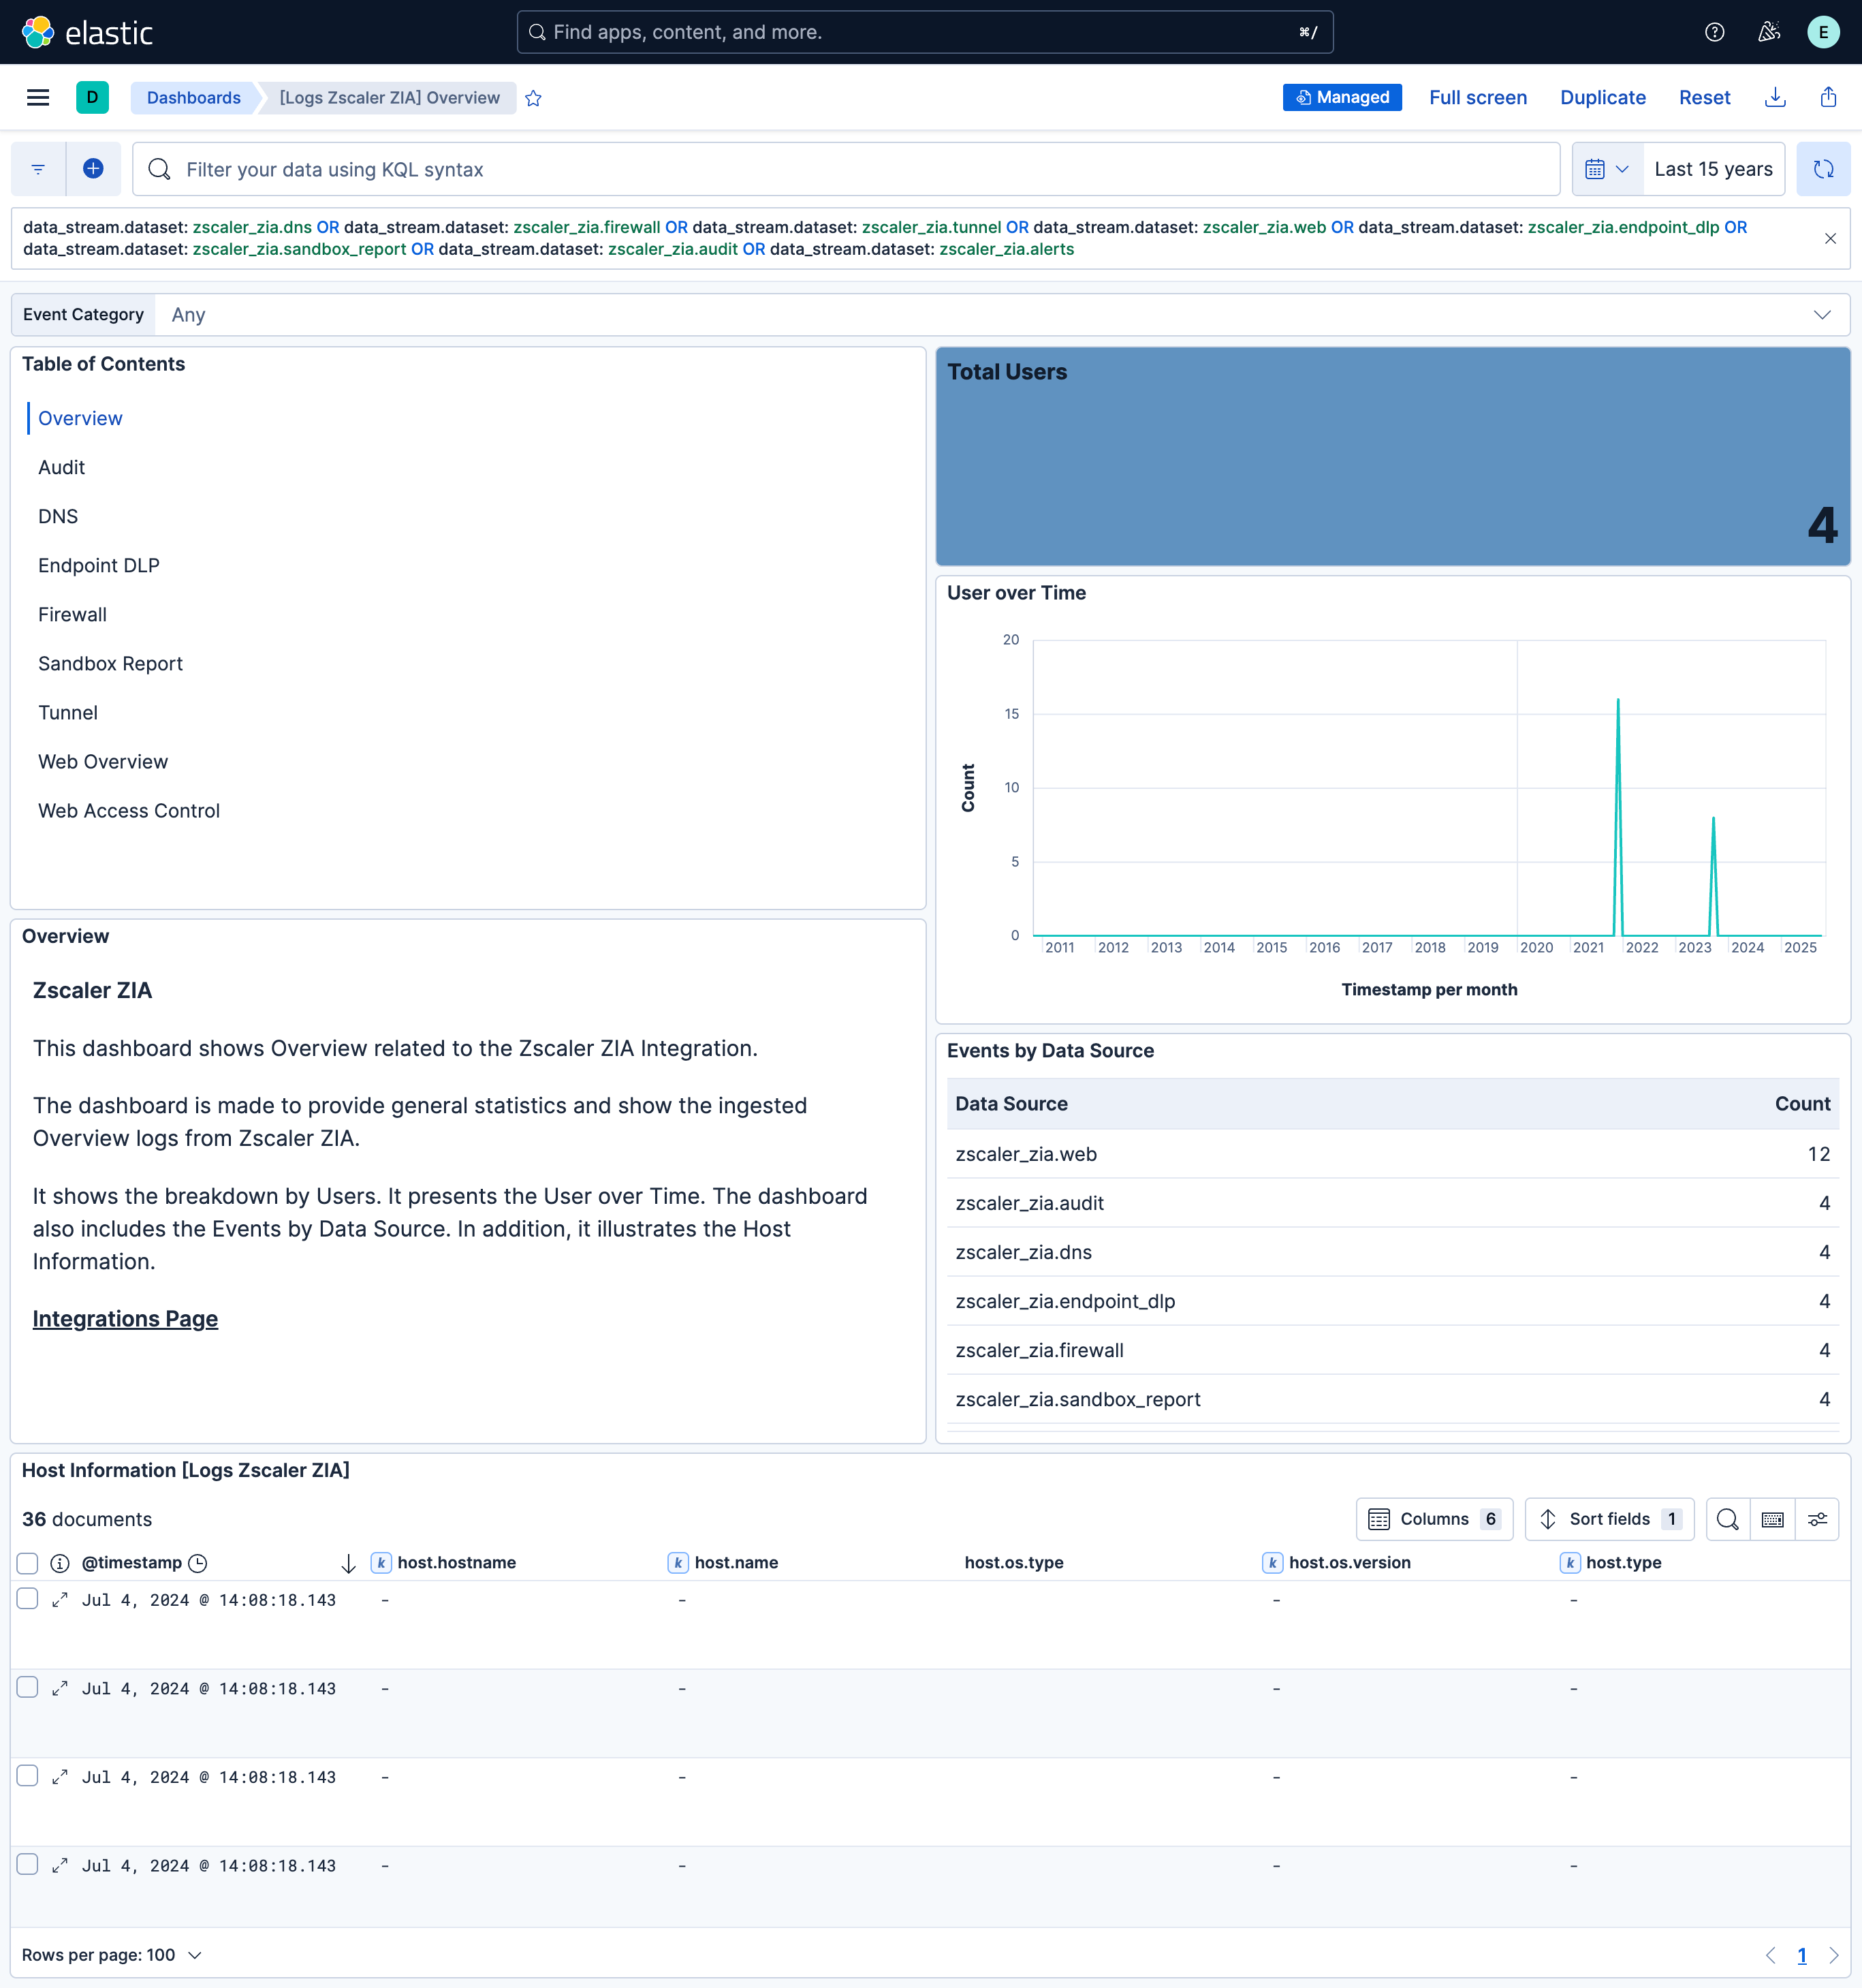Open keyboard shortcuts icon in documents grid
This screenshot has width=1862, height=1988.
tap(1772, 1519)
